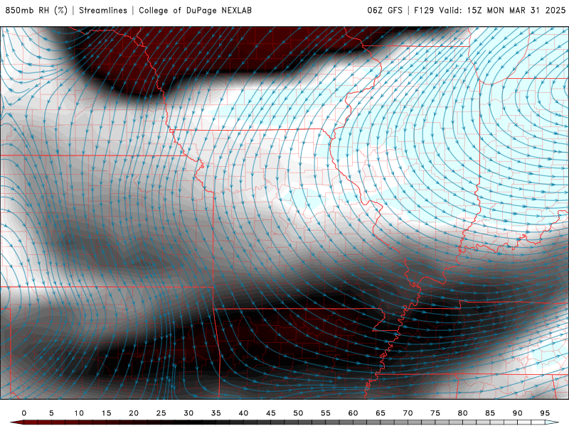Click the "College of DuPage NEXLAB" text
This screenshot has height=426, width=569.
(x=195, y=10)
